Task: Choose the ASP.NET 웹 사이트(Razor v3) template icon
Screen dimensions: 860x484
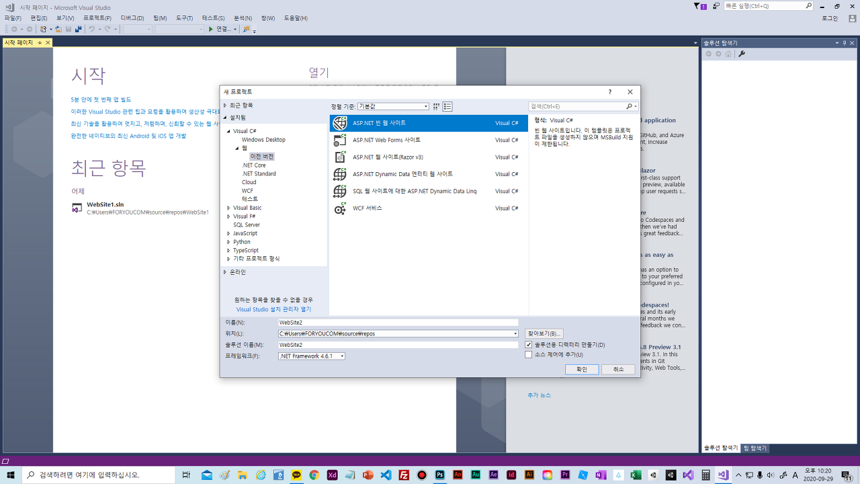Action: pyautogui.click(x=340, y=157)
